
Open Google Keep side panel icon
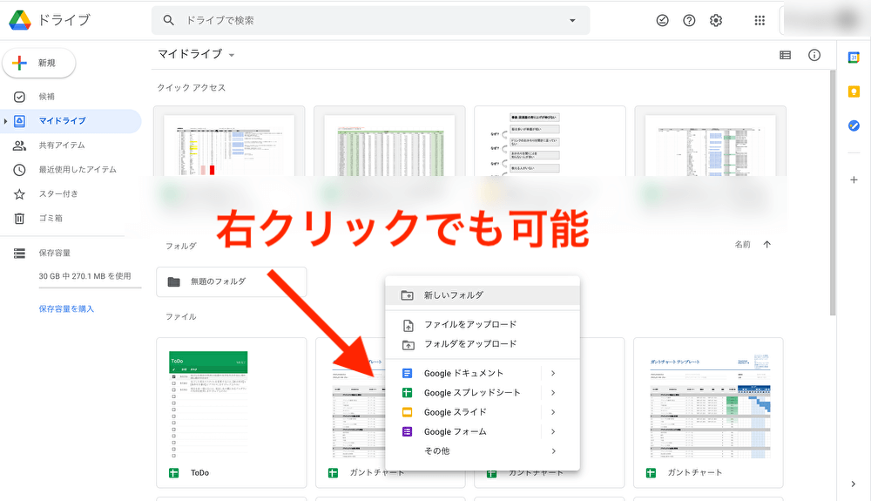tap(854, 91)
